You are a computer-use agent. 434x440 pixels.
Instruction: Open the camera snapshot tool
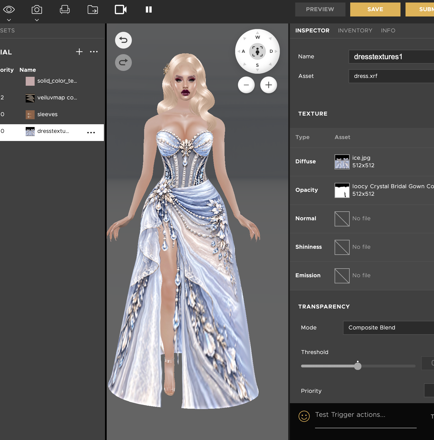(37, 9)
